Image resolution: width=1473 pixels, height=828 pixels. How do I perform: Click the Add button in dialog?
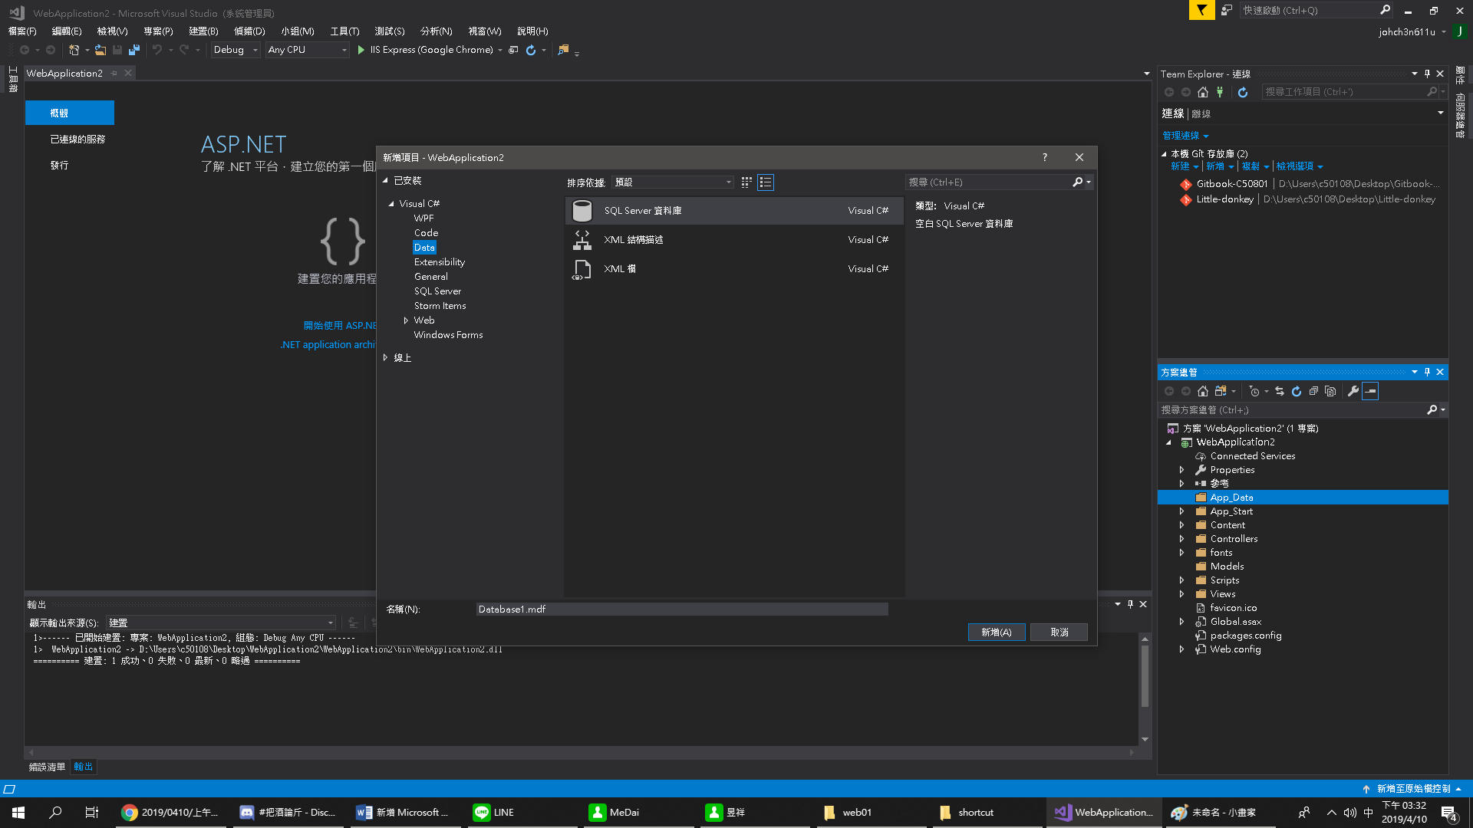tap(996, 632)
